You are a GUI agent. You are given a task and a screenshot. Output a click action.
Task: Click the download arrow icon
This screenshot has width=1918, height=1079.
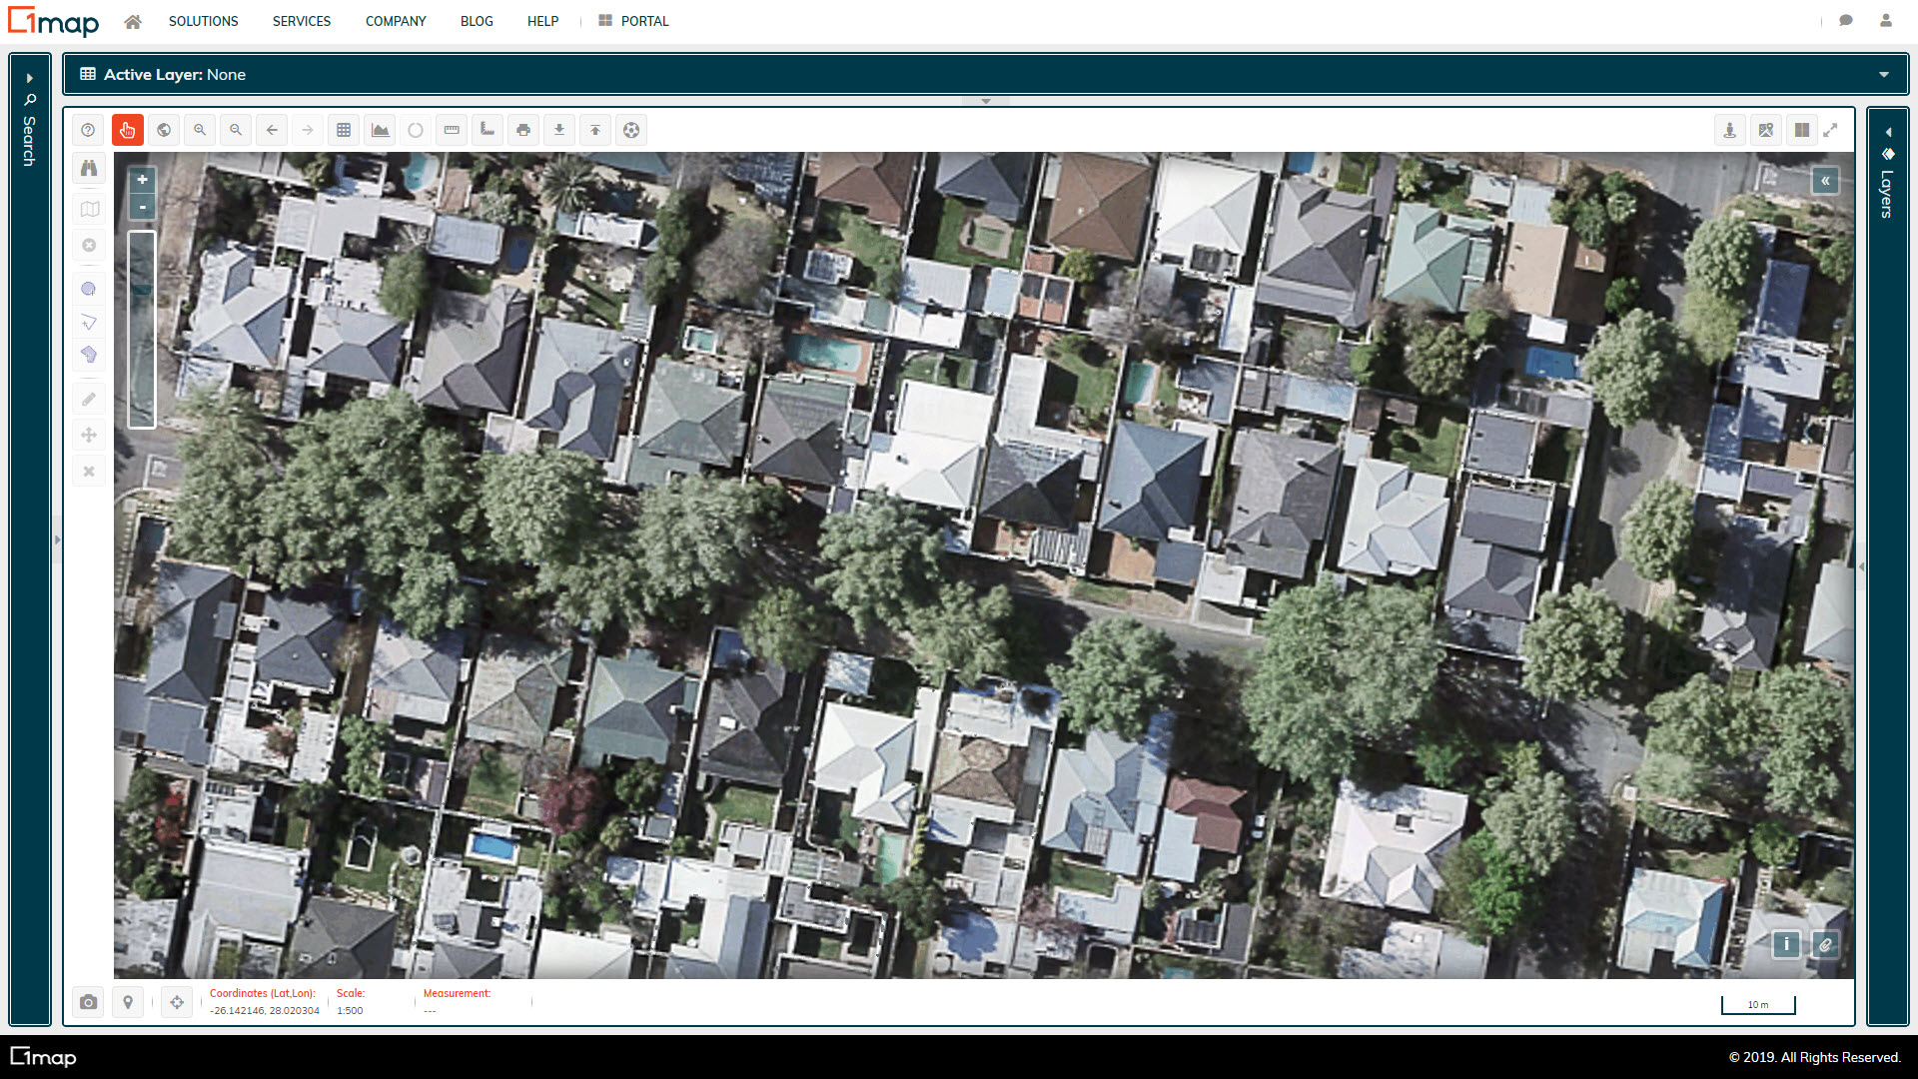pos(559,130)
